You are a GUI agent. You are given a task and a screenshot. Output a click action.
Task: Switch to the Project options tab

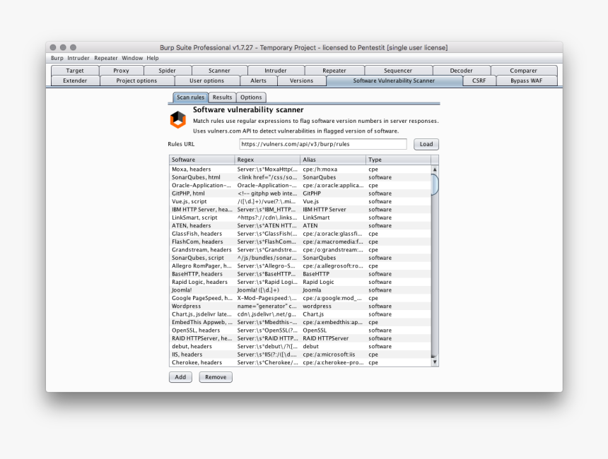coord(136,81)
